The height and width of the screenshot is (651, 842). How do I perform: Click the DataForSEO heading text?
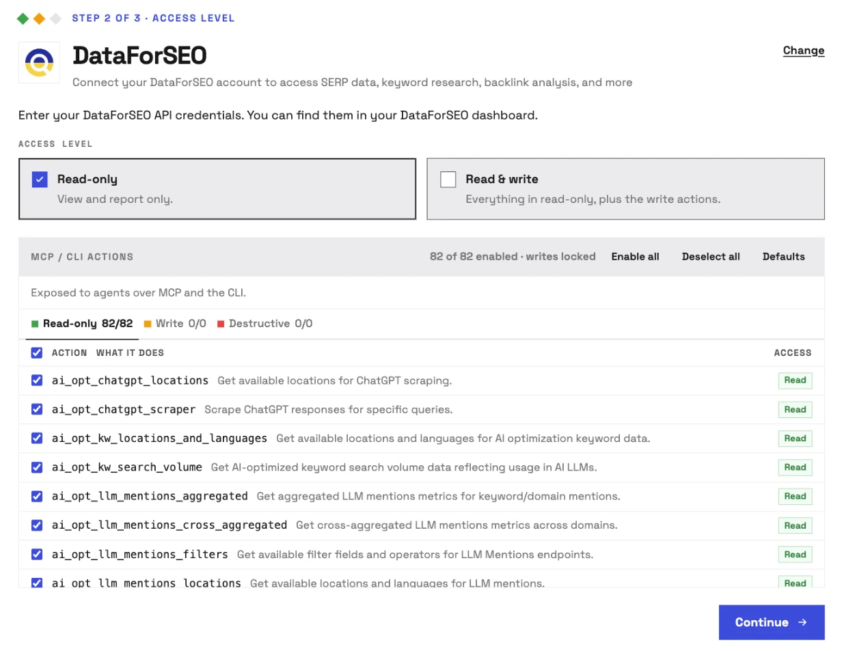(x=139, y=56)
